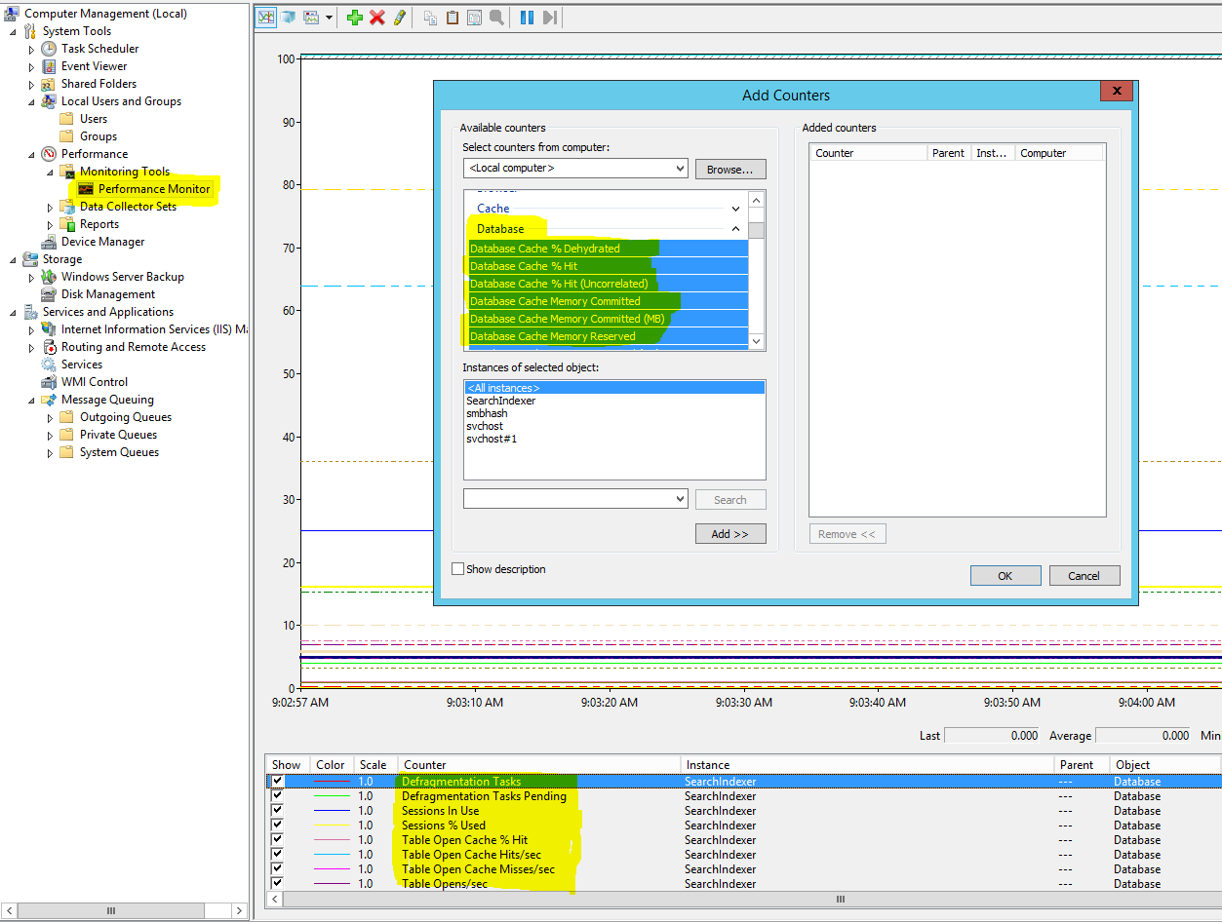Click the View Log Data icon
The image size is (1222, 922).
(289, 18)
